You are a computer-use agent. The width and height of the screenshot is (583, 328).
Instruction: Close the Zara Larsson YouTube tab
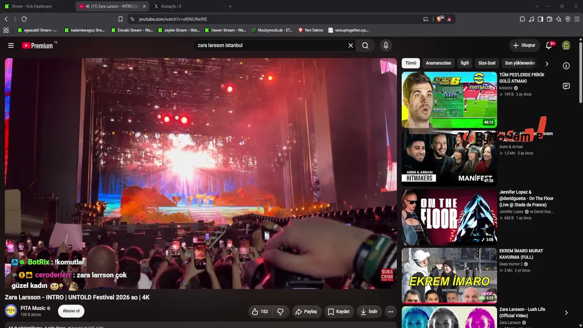click(x=144, y=6)
